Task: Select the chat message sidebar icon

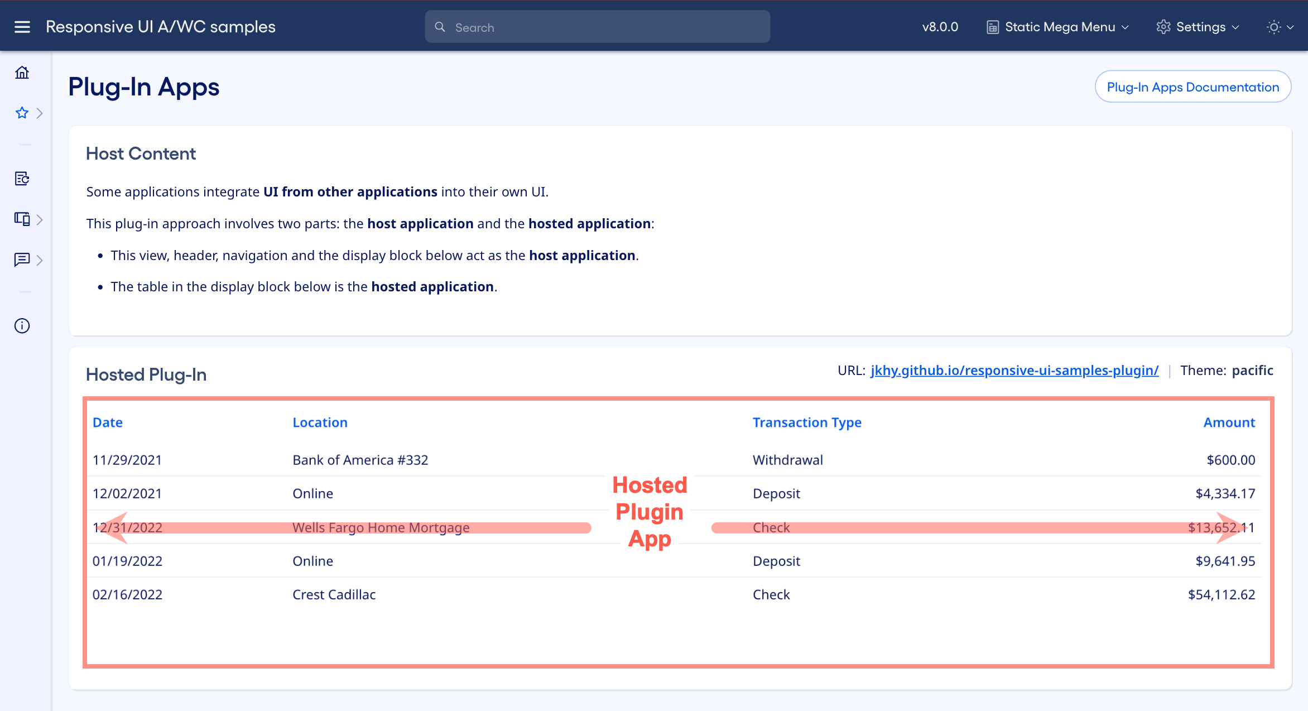Action: (22, 260)
